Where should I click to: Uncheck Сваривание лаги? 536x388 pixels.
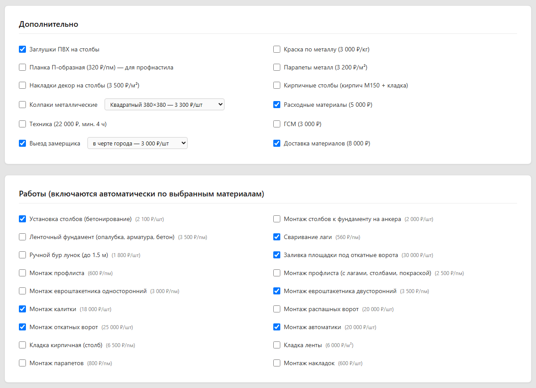(277, 237)
